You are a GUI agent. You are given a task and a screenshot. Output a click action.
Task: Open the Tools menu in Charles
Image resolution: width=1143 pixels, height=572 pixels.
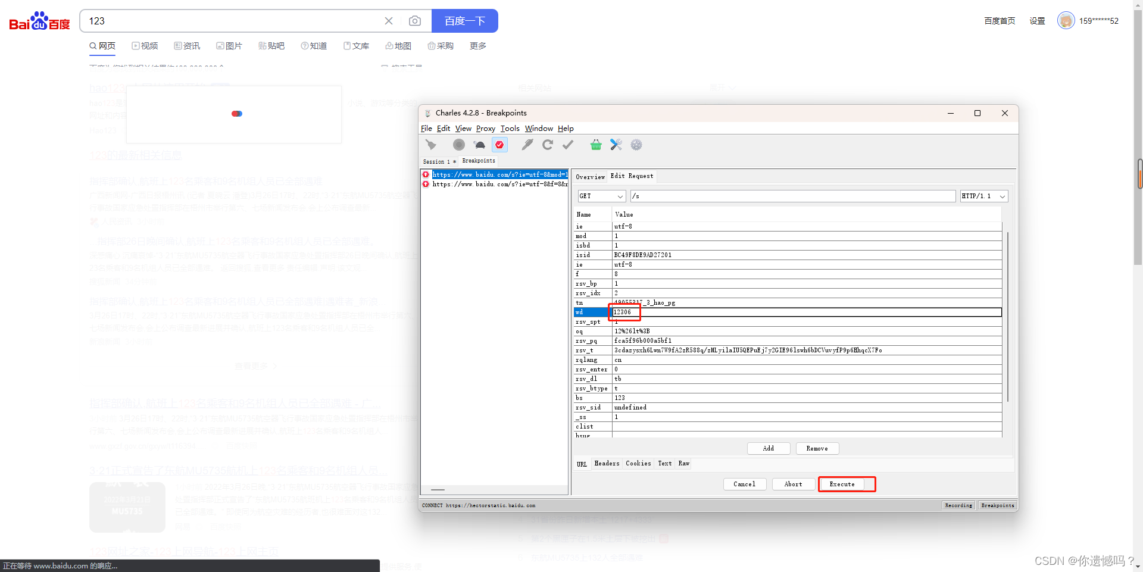(x=510, y=129)
